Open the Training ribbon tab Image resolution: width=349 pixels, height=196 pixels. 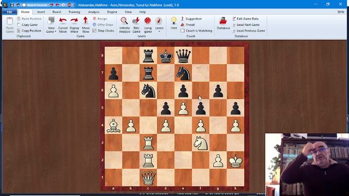74,12
